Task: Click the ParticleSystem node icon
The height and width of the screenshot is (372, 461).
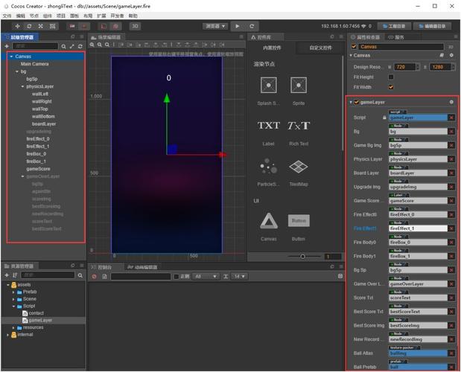Action: (268, 167)
